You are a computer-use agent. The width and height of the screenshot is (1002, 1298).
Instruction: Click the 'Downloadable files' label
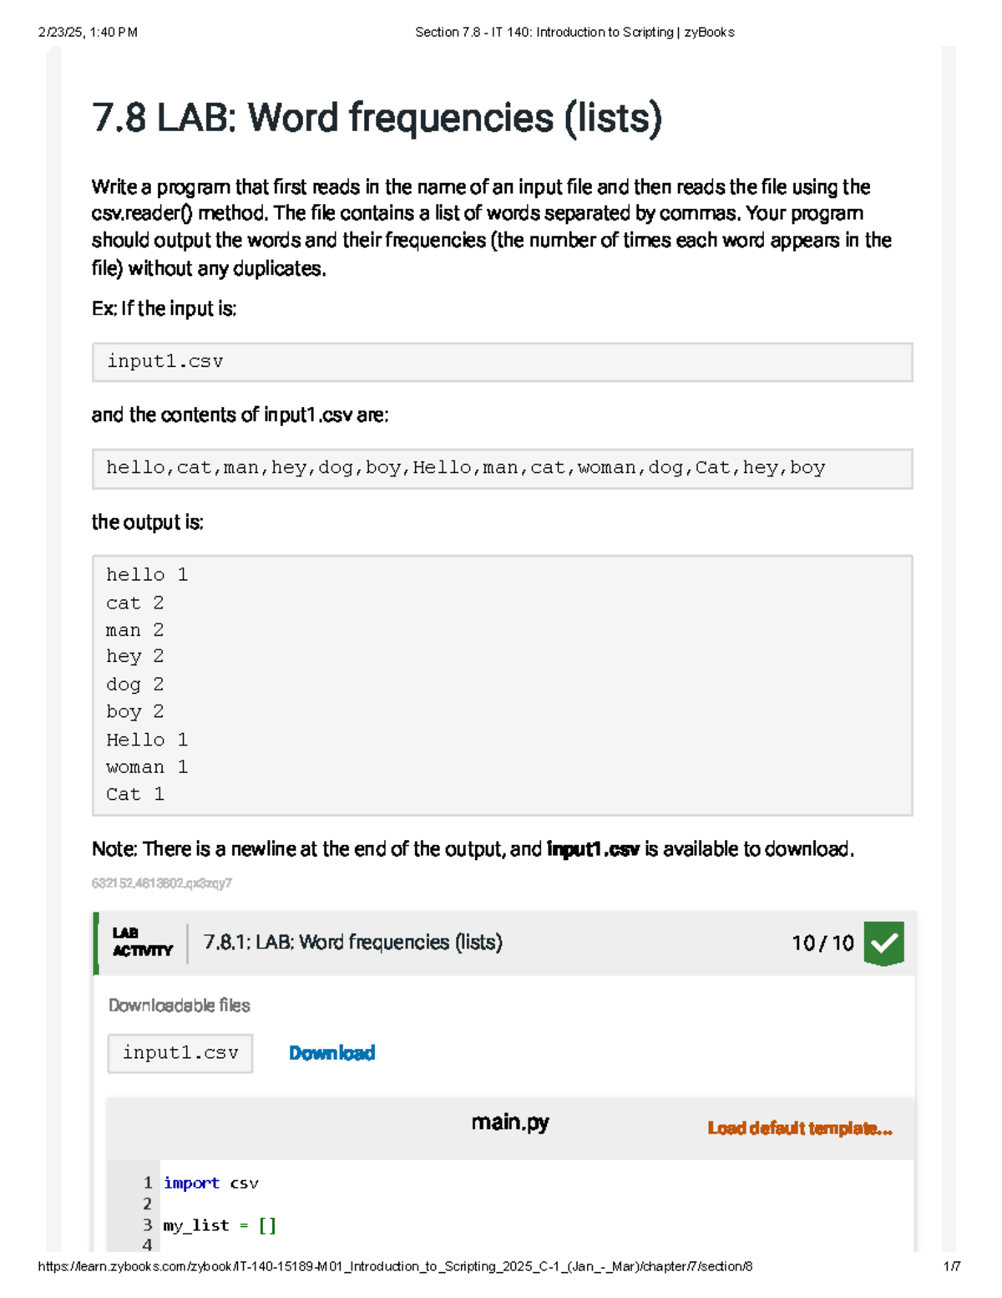(180, 1005)
